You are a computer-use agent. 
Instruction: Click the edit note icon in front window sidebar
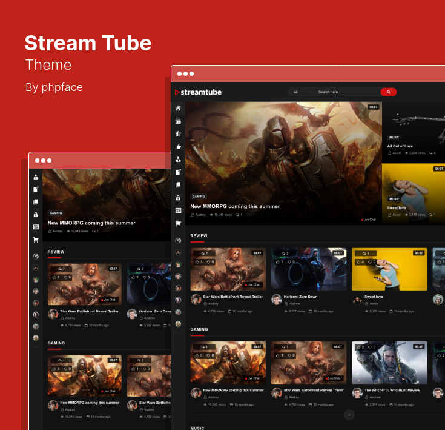[178, 172]
